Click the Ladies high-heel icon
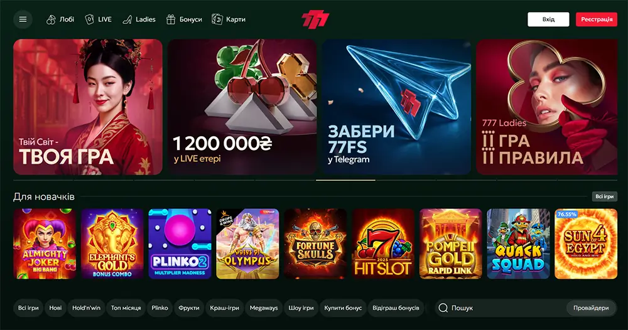628x330 pixels. (127, 19)
